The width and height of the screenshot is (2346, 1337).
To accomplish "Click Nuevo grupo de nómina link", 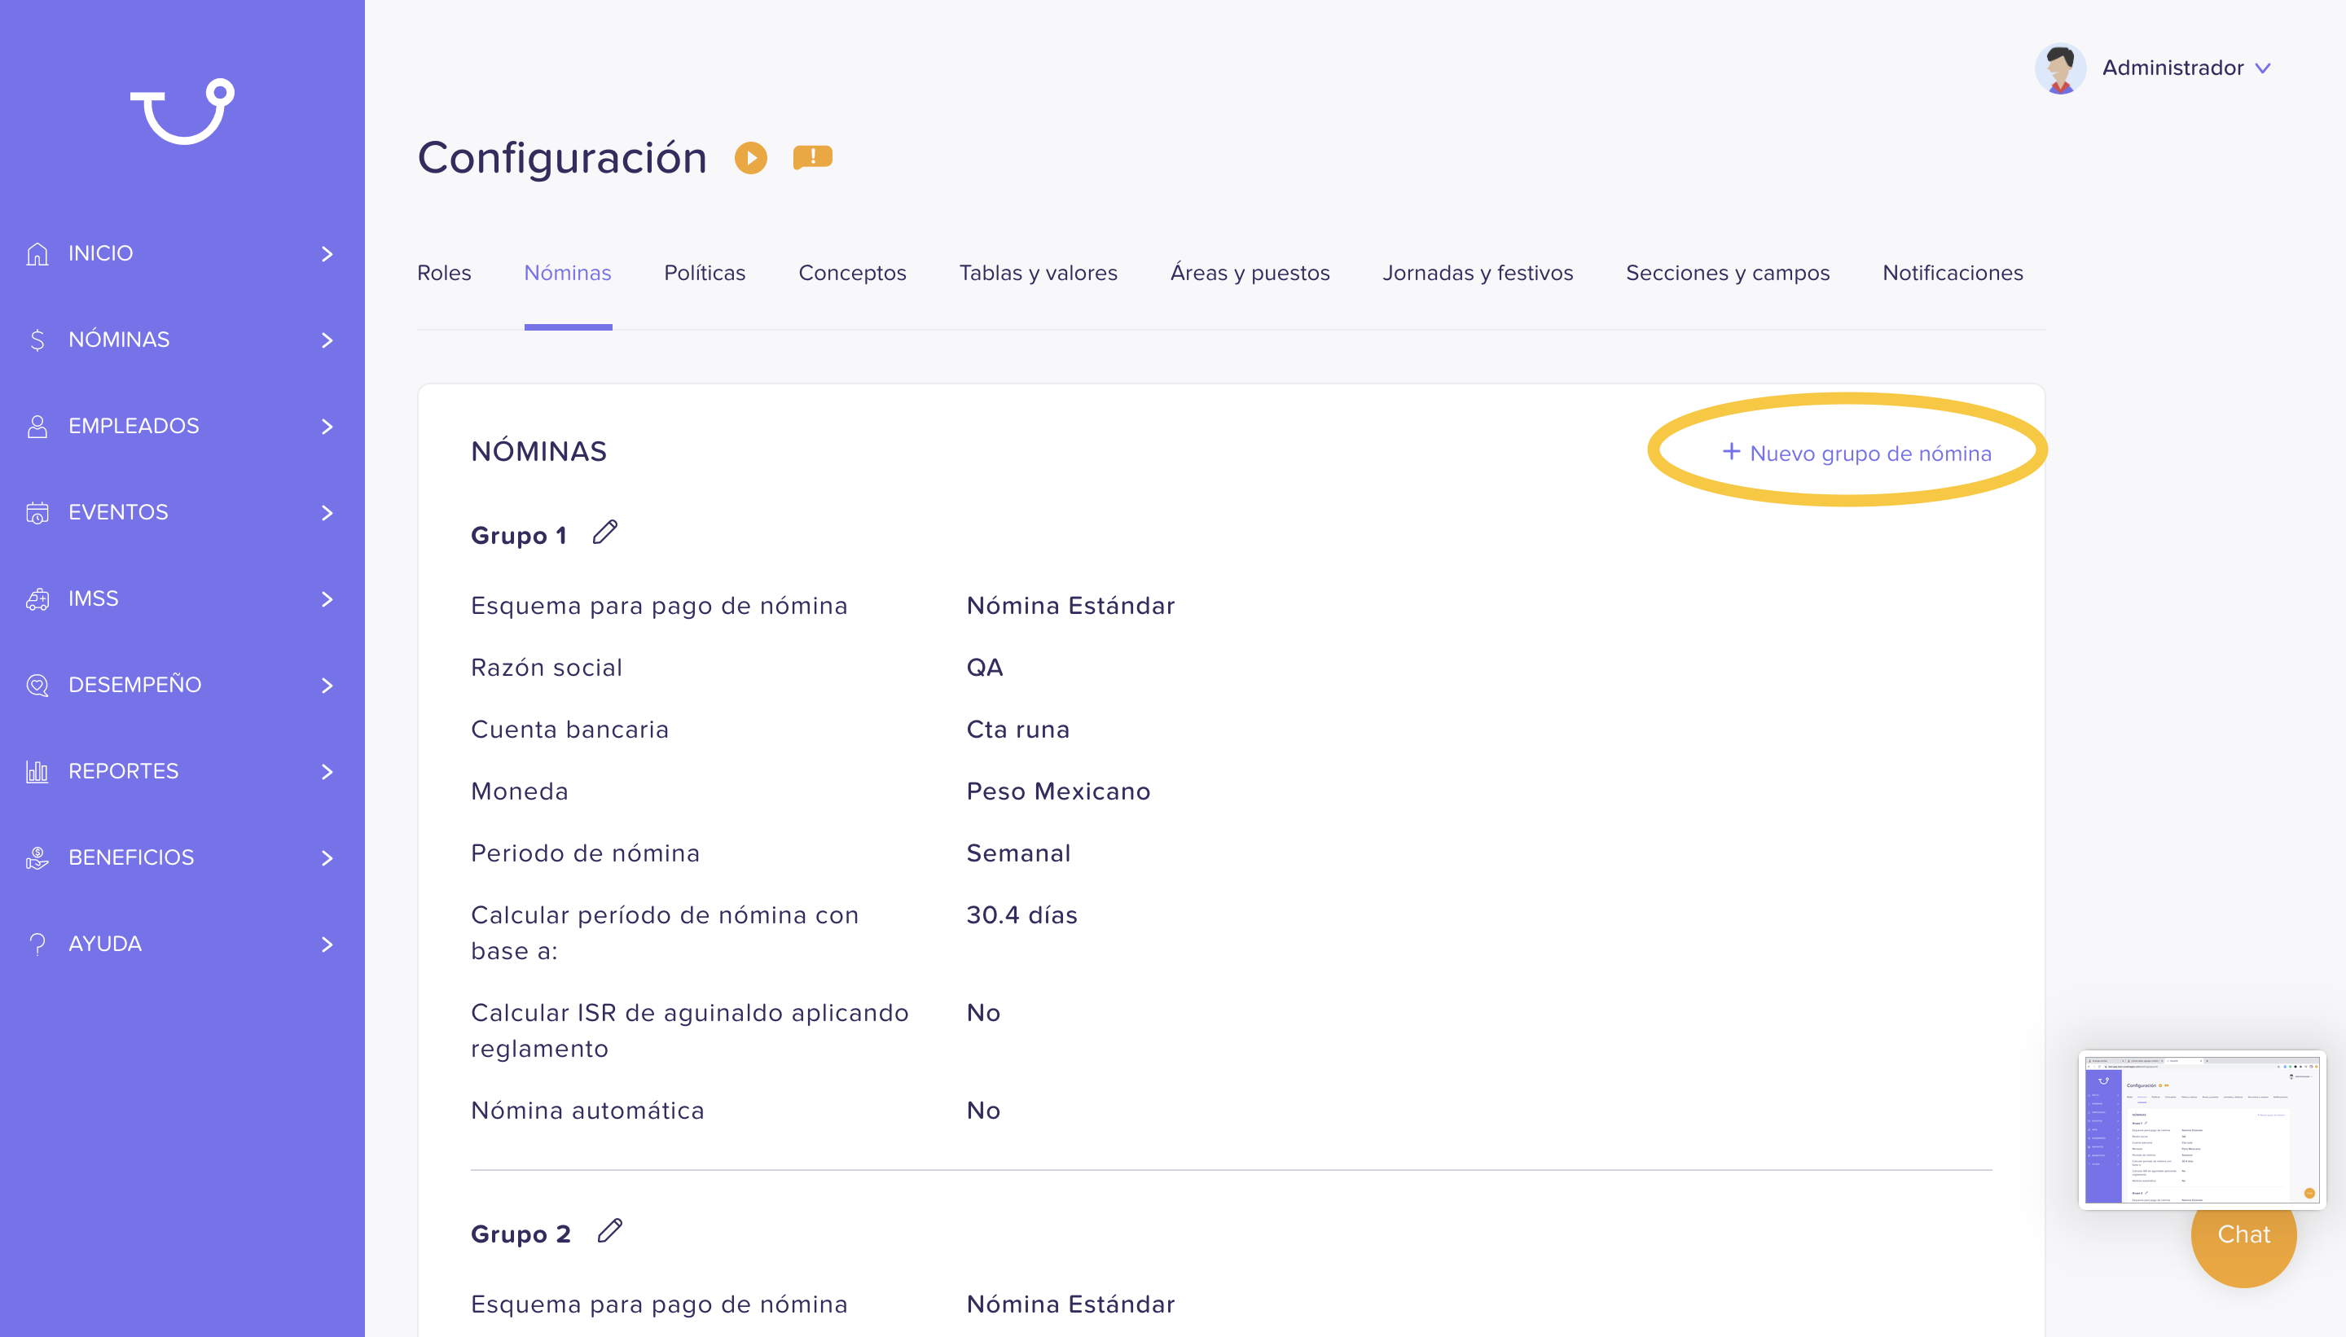I will point(1856,453).
